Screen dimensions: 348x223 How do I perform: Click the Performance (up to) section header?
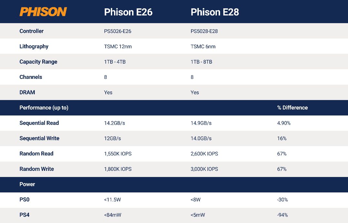[x=44, y=108]
